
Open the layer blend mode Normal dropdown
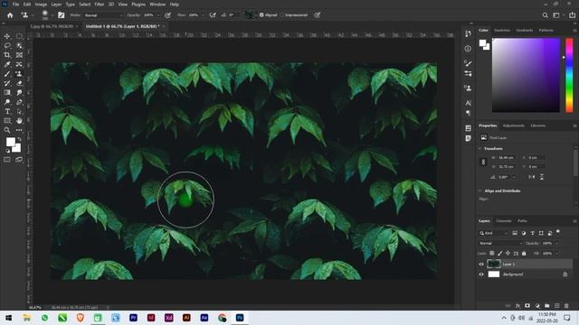pyautogui.click(x=500, y=243)
